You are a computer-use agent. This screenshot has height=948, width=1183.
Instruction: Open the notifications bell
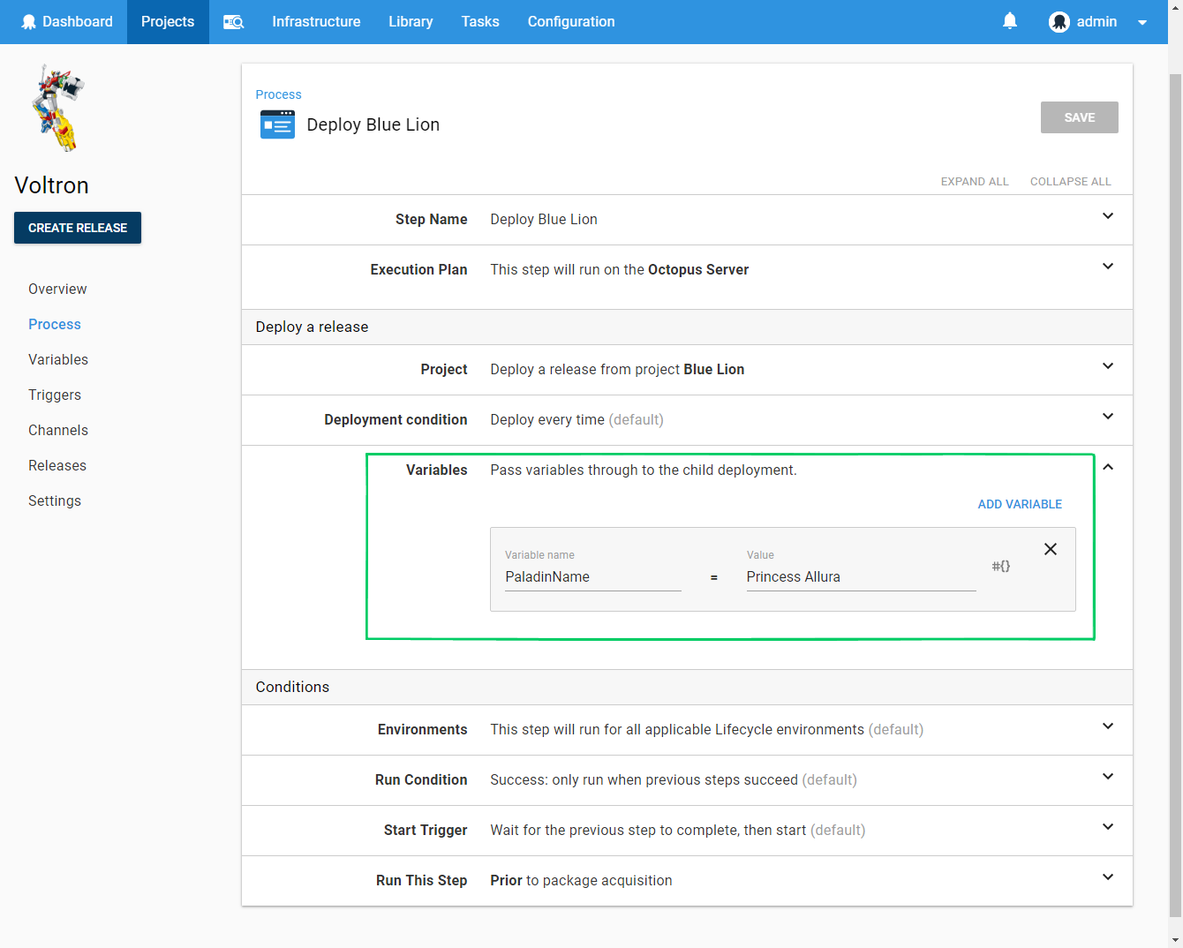point(1010,21)
